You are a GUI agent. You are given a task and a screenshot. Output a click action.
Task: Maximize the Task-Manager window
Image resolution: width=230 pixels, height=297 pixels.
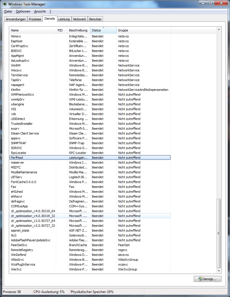click(211, 3)
